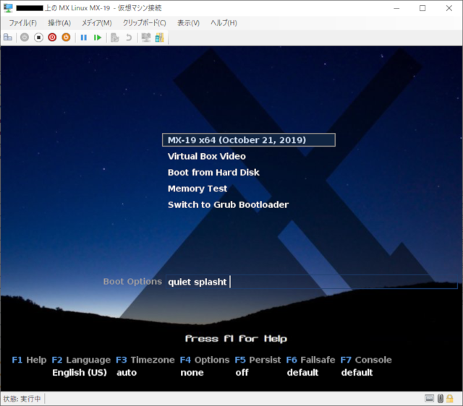Open the クリップボード(C) menu
This screenshot has height=406, width=463.
145,23
